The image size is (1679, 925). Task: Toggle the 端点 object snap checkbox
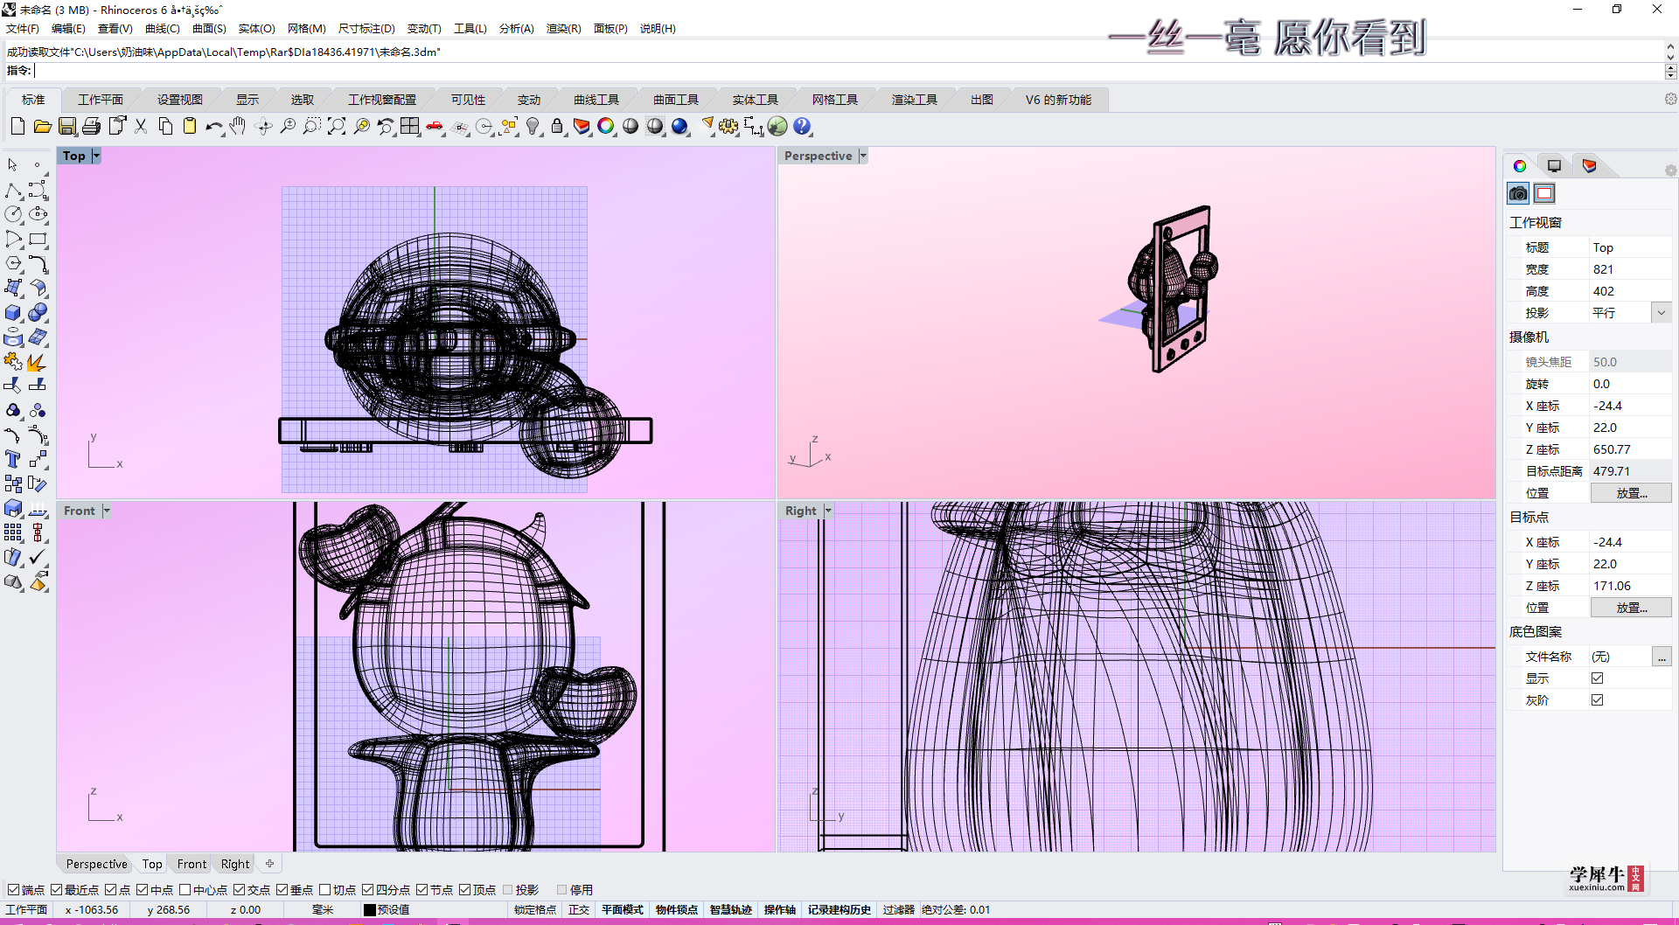pos(13,890)
